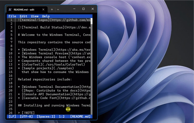Maximize the terminal window

[x=83, y=9]
